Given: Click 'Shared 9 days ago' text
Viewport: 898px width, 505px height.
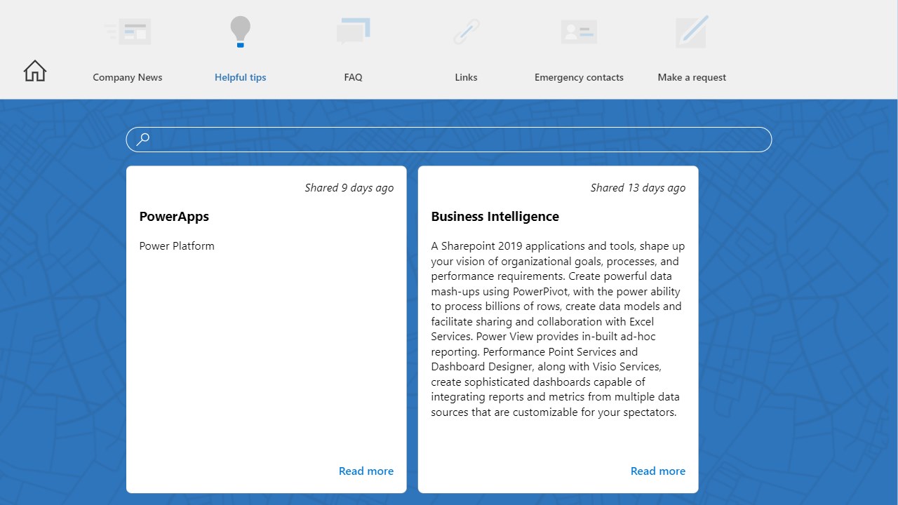Looking at the screenshot, I should pos(349,187).
